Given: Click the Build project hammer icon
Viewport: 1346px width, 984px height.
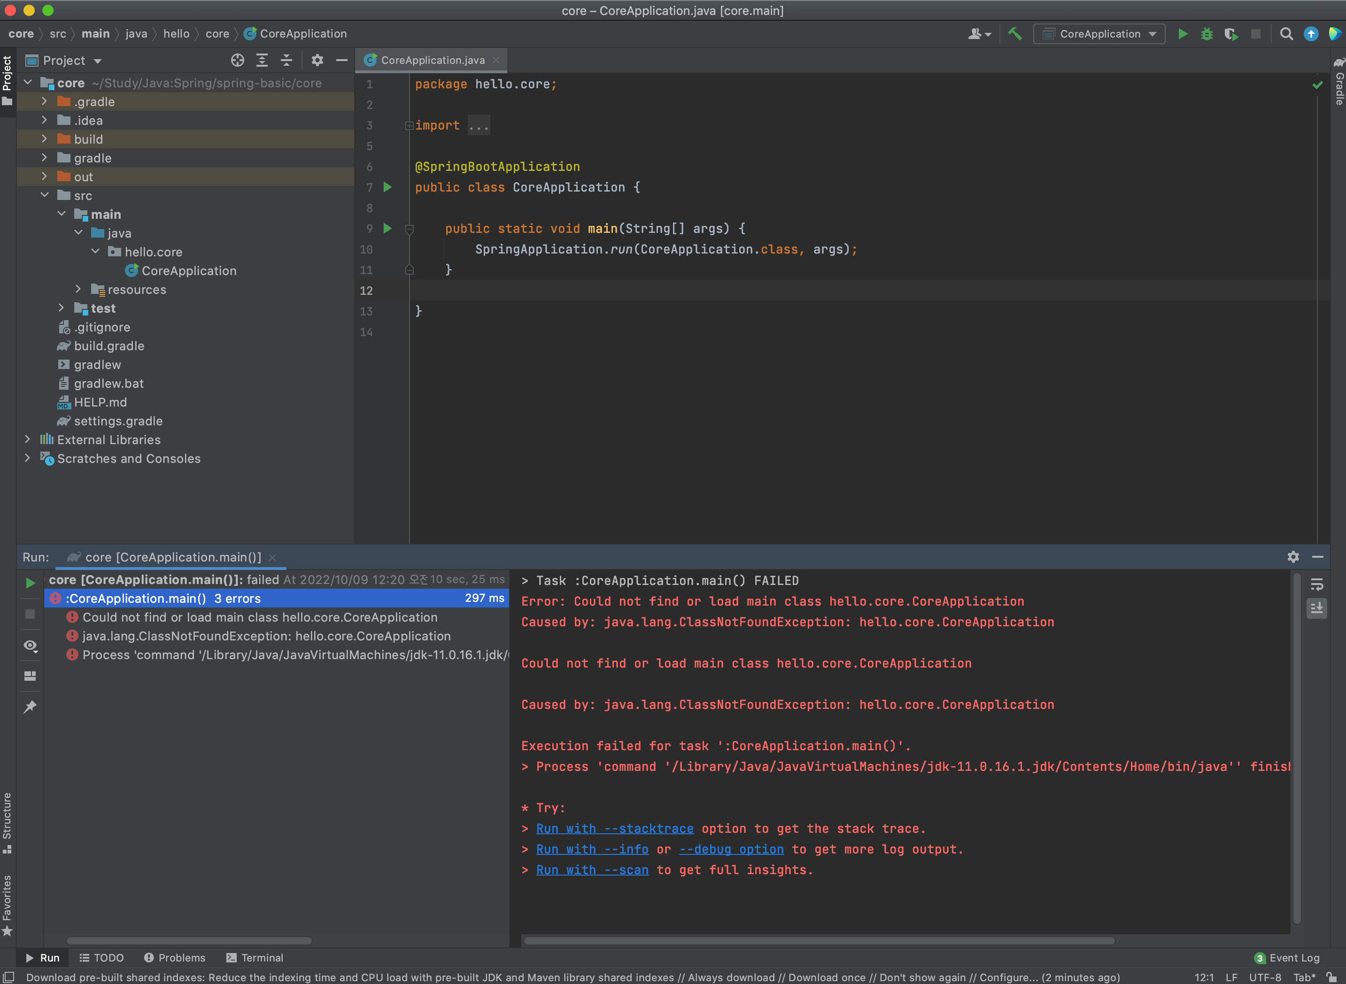Looking at the screenshot, I should 1015,34.
